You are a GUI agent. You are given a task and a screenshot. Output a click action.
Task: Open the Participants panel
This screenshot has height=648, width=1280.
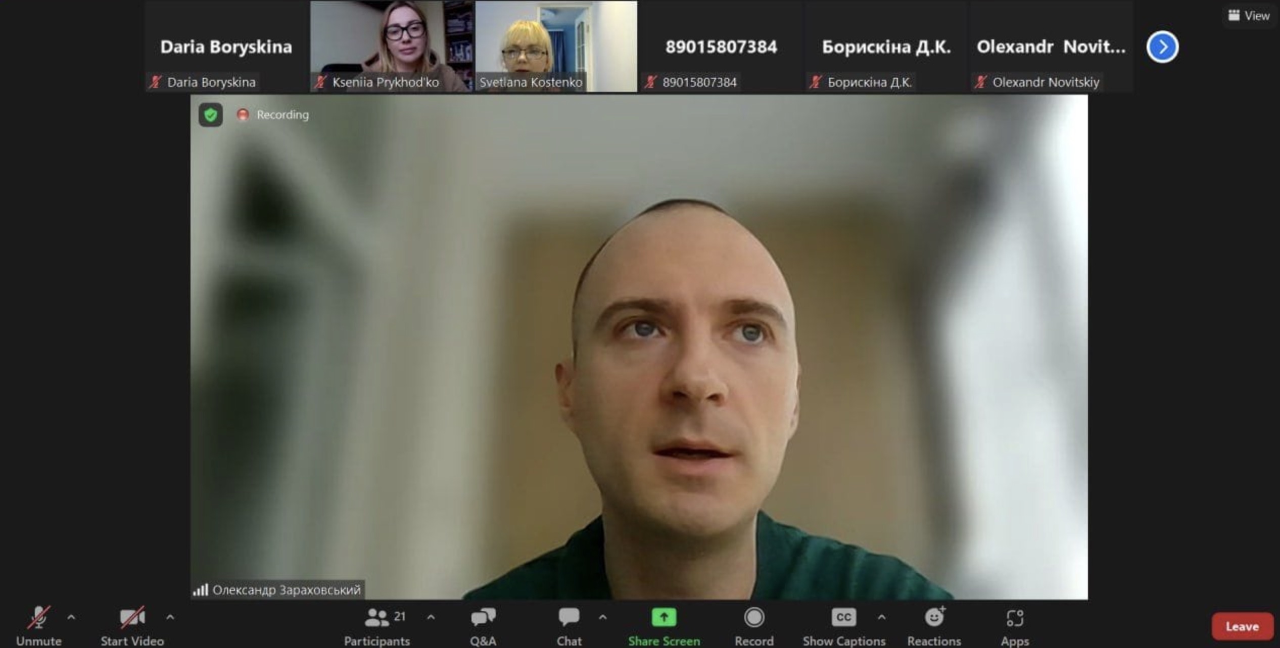click(x=377, y=626)
